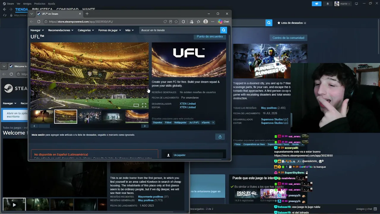Screen dimensions: 380x214
Task: Open 'Lista de deseados' wishlist
Action: (x=292, y=23)
